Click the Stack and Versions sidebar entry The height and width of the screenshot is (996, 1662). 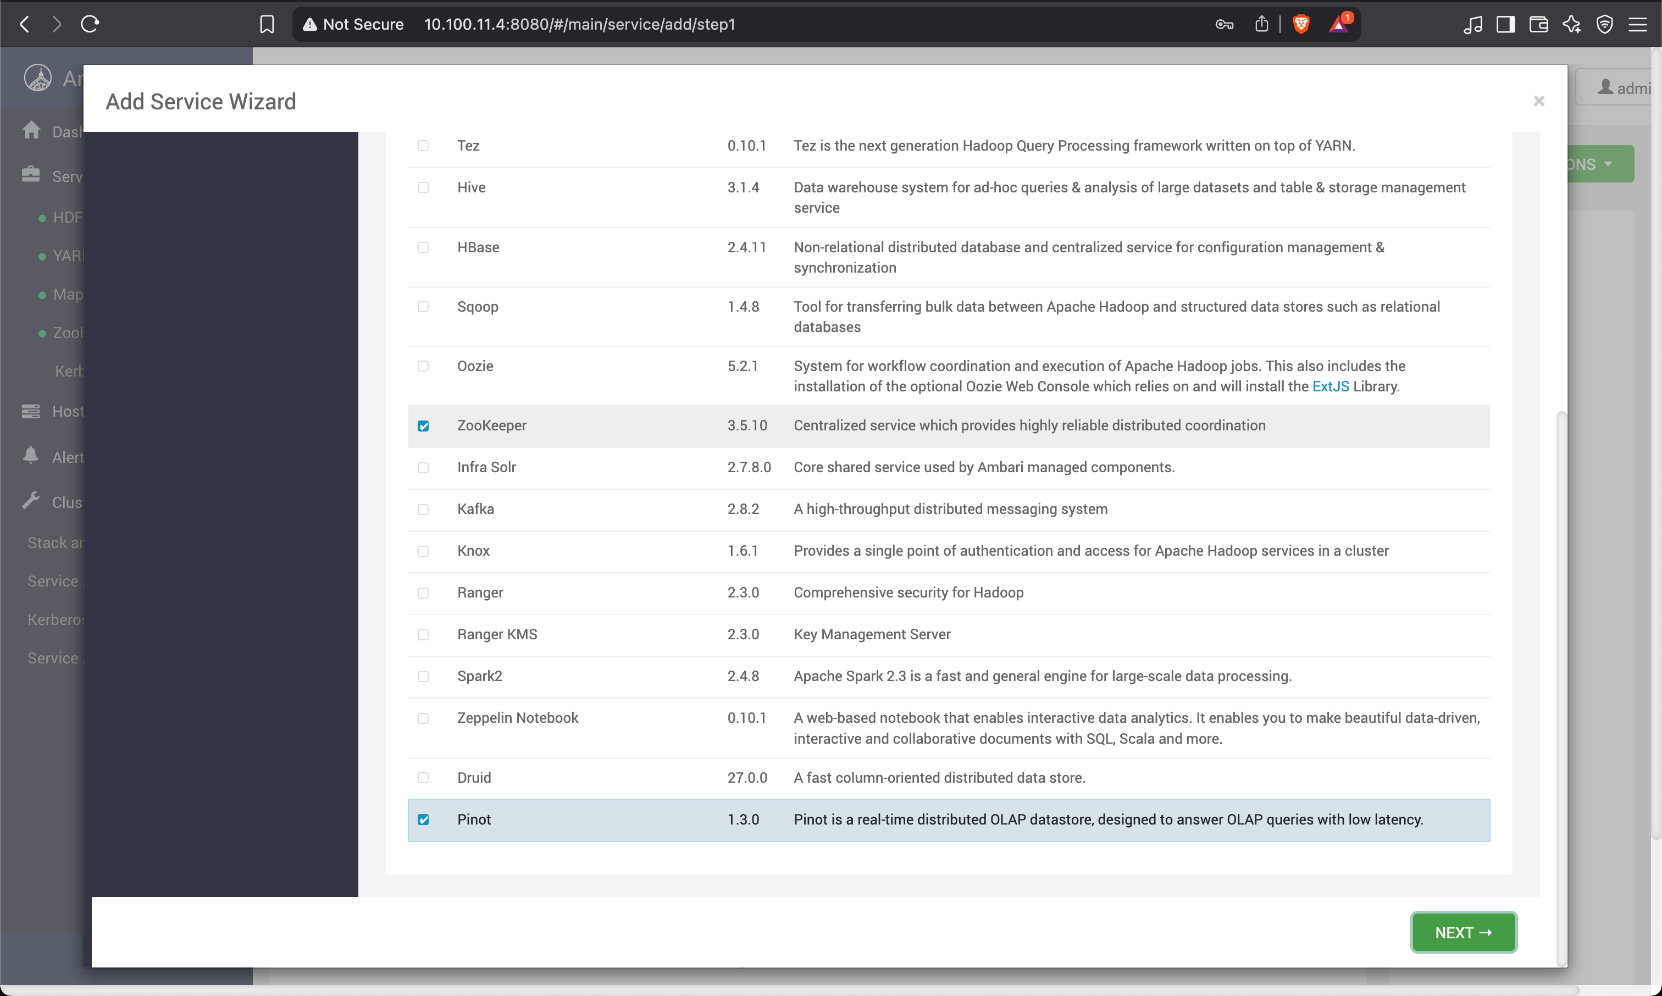pyautogui.click(x=55, y=543)
